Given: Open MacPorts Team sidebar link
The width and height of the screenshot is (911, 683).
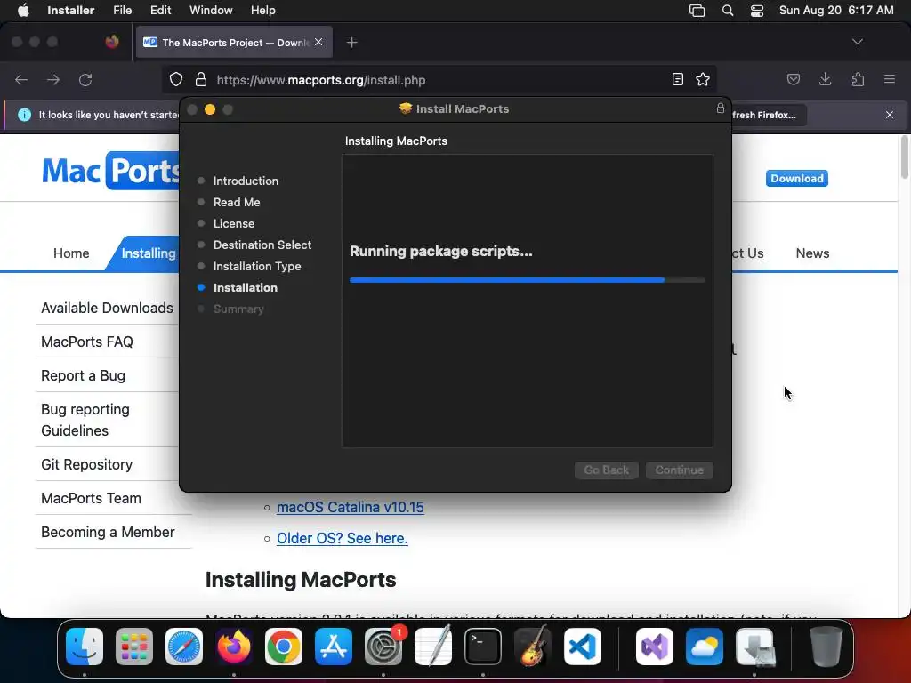Looking at the screenshot, I should (92, 498).
